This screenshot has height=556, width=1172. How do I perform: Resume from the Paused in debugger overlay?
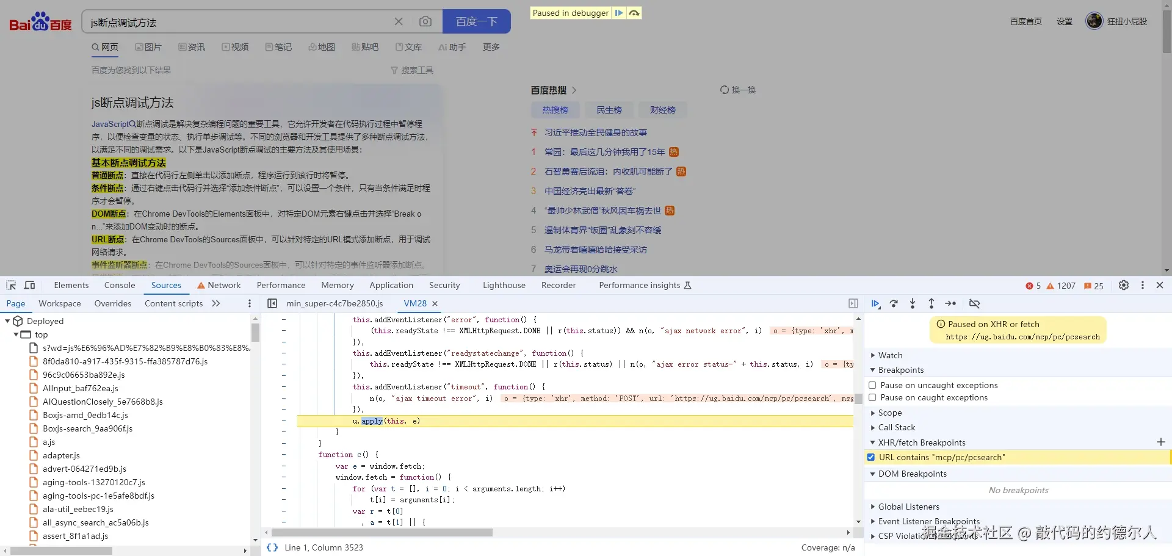[619, 13]
